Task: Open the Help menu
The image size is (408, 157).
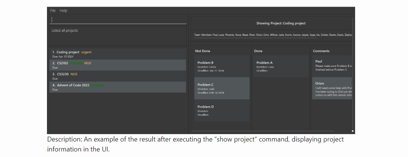Action: (x=63, y=11)
